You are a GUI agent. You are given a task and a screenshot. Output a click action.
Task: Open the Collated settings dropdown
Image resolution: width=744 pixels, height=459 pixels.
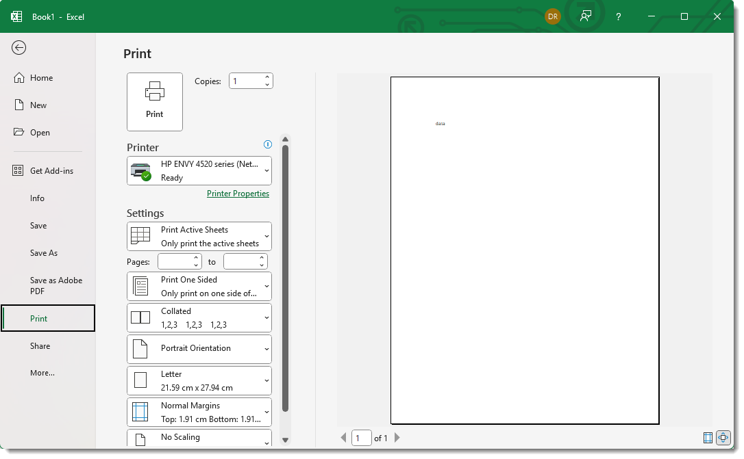[x=199, y=317]
